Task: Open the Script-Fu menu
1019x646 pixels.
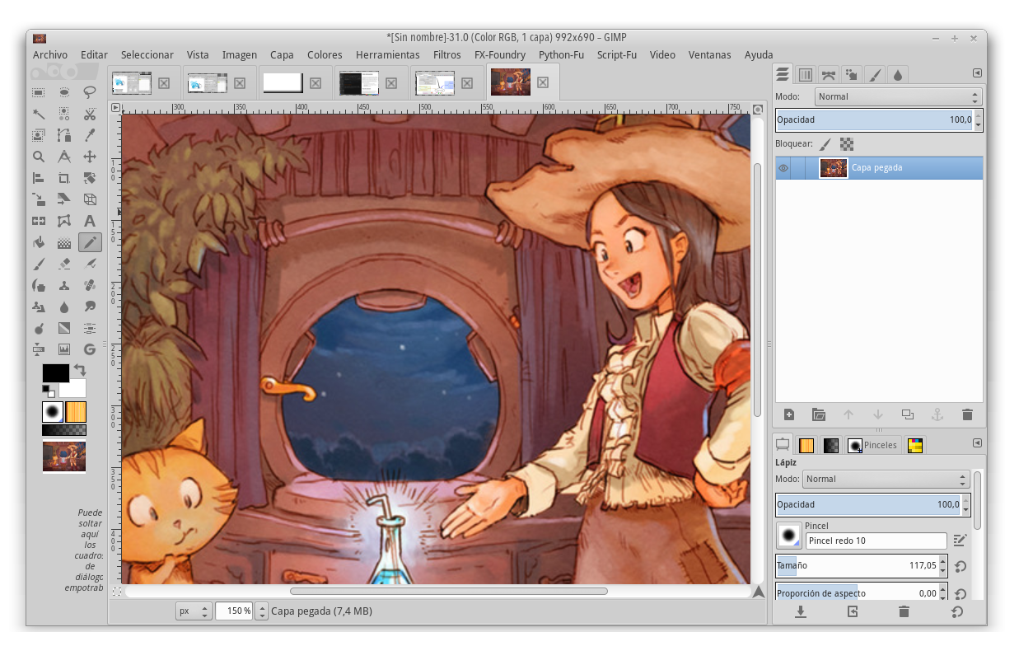Action: 616,54
